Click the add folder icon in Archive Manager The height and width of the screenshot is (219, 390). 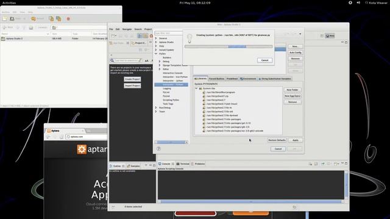pos(58,19)
